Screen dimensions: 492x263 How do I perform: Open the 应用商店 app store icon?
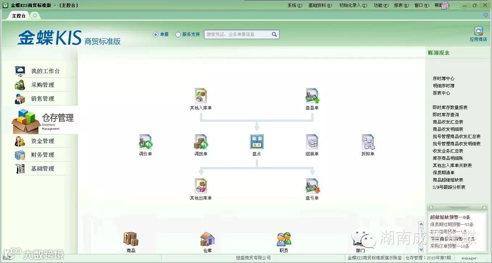pos(478,32)
